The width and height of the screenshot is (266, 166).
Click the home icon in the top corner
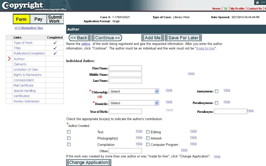pos(257,2)
